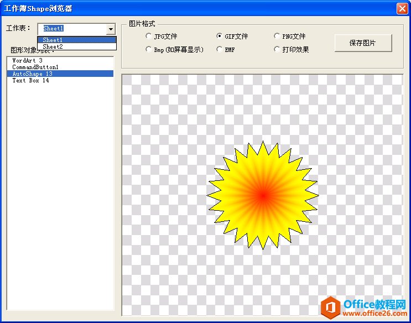Open the 工作表 dropdown arrow
This screenshot has height=323, width=411.
click(111, 29)
